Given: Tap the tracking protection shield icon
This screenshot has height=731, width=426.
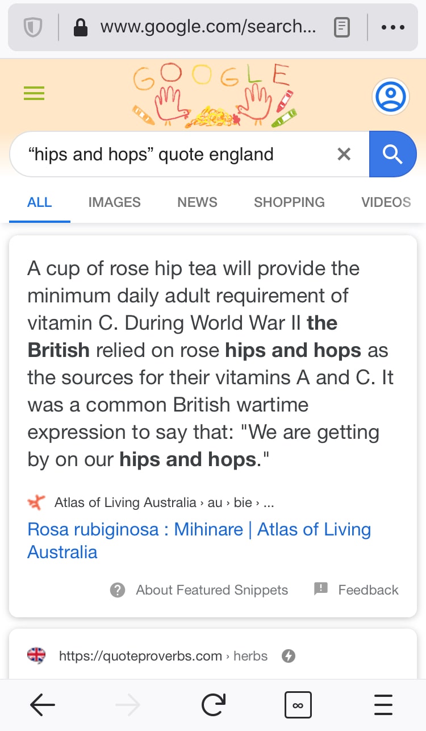Looking at the screenshot, I should (x=33, y=27).
